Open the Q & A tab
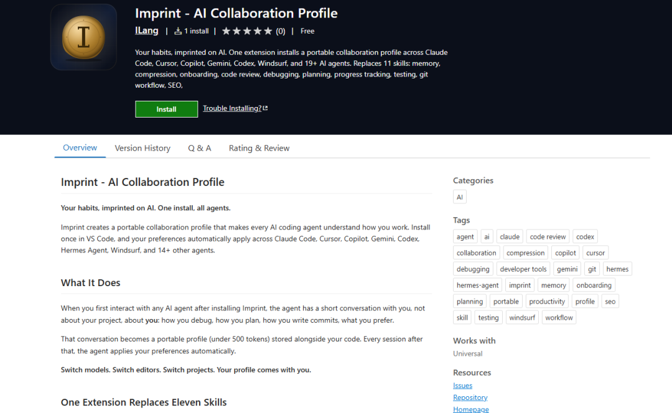 click(200, 148)
